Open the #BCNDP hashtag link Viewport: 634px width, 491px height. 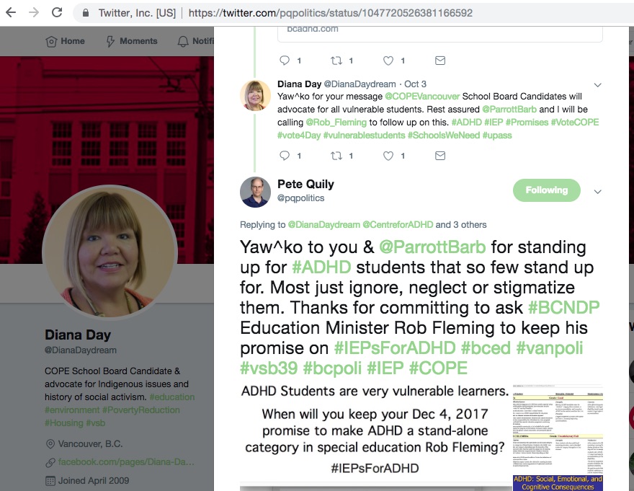click(x=563, y=308)
